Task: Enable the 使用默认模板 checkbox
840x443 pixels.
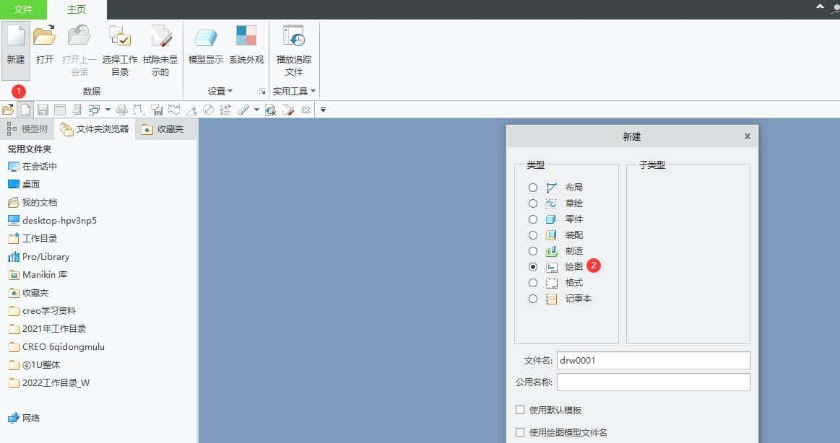Action: (519, 410)
